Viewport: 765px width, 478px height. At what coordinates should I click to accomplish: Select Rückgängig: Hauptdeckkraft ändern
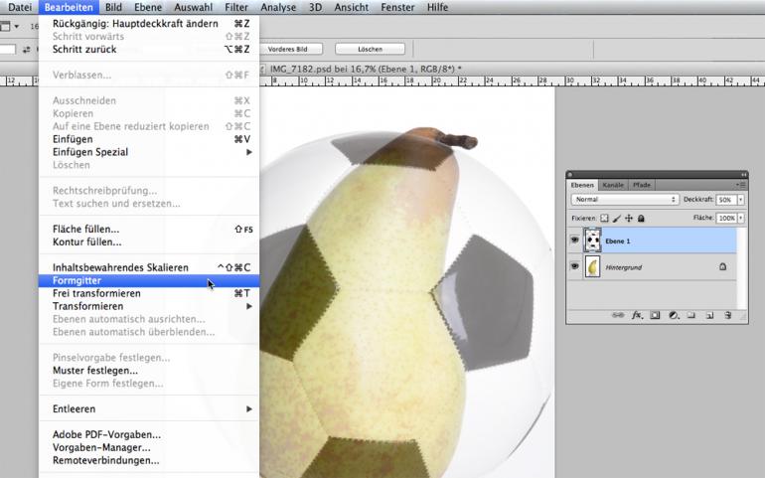point(149,24)
